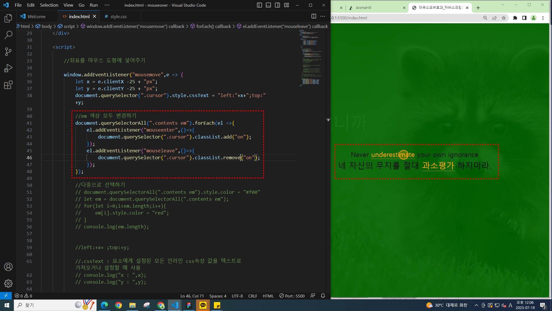Open the Explorer view in activity bar

tap(8, 18)
